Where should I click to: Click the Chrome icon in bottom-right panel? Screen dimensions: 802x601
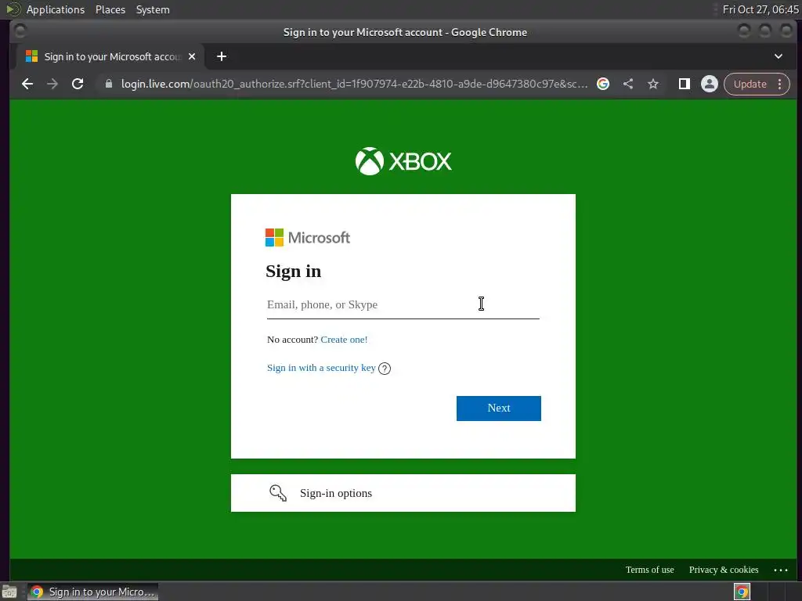(742, 592)
